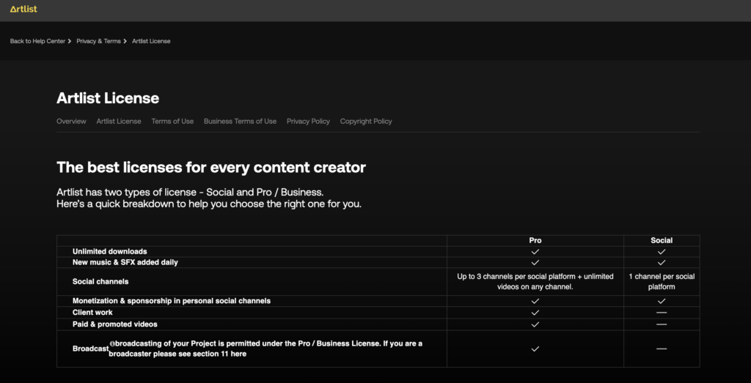Click Pro checkmark for Unlimited downloads

[x=535, y=251]
